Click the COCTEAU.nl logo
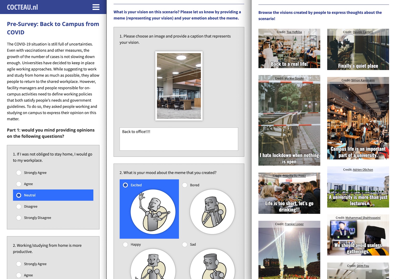This screenshot has height=279, width=396. tap(22, 7)
